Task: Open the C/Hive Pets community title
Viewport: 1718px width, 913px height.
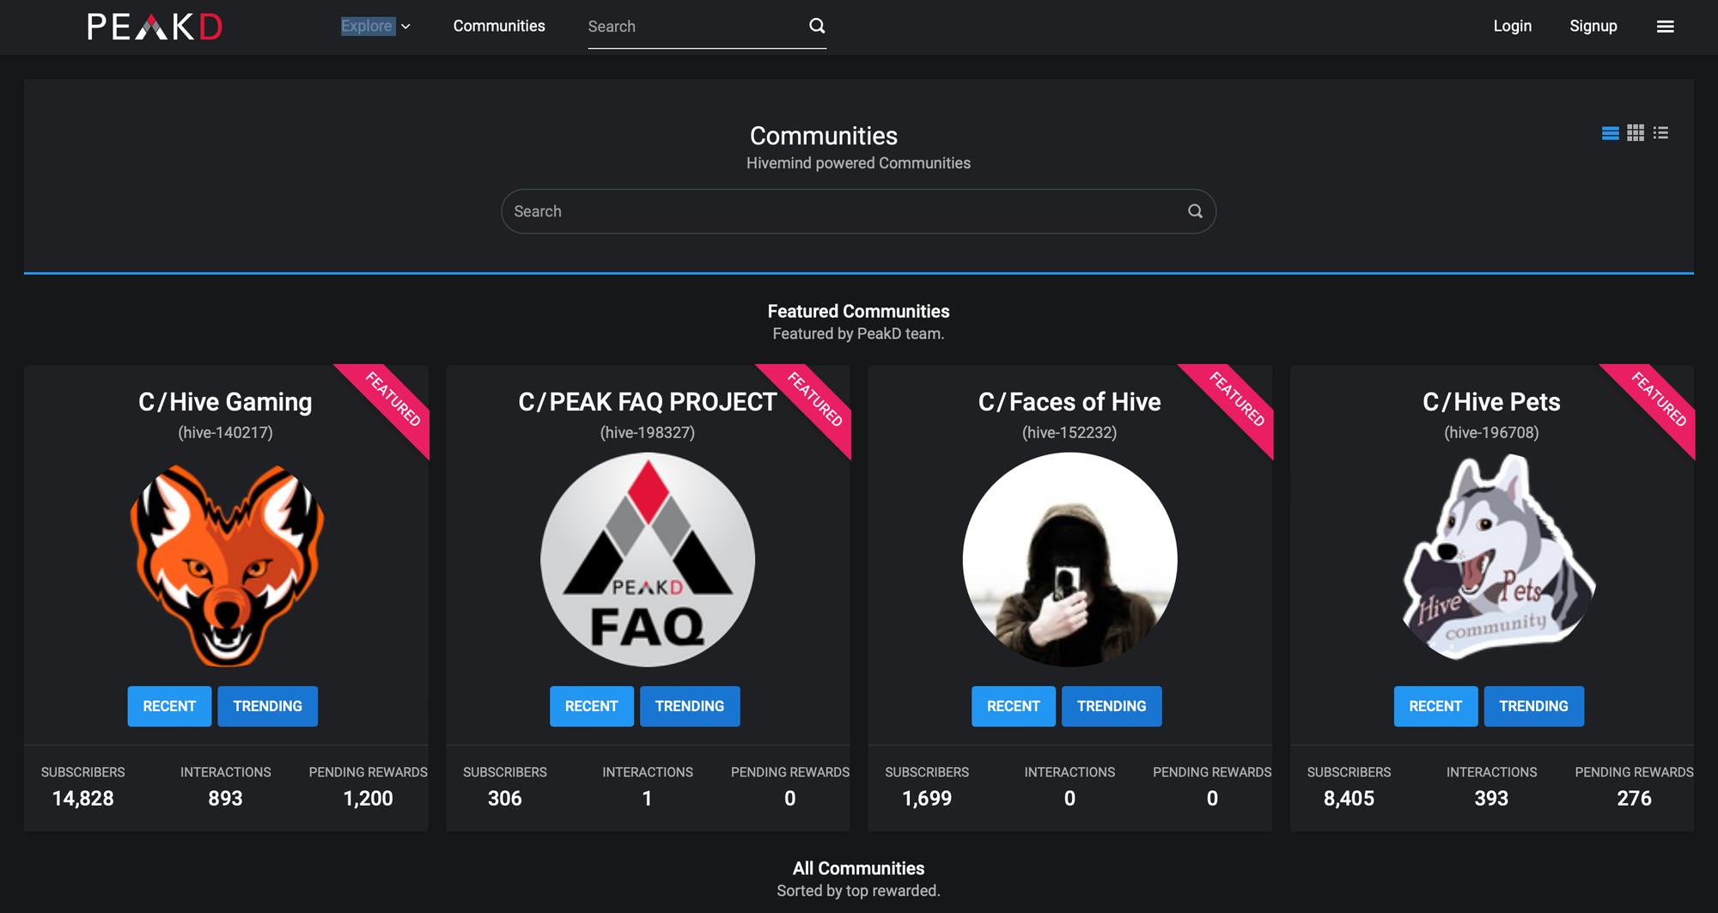Action: 1491,402
